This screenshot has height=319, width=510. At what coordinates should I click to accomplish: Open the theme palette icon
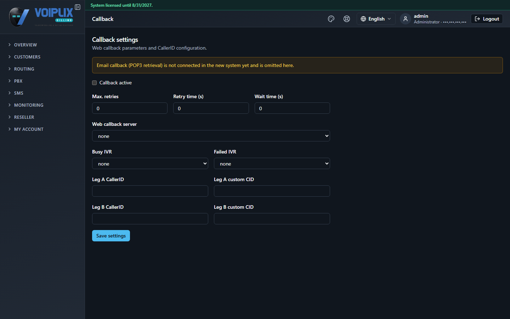(x=331, y=19)
